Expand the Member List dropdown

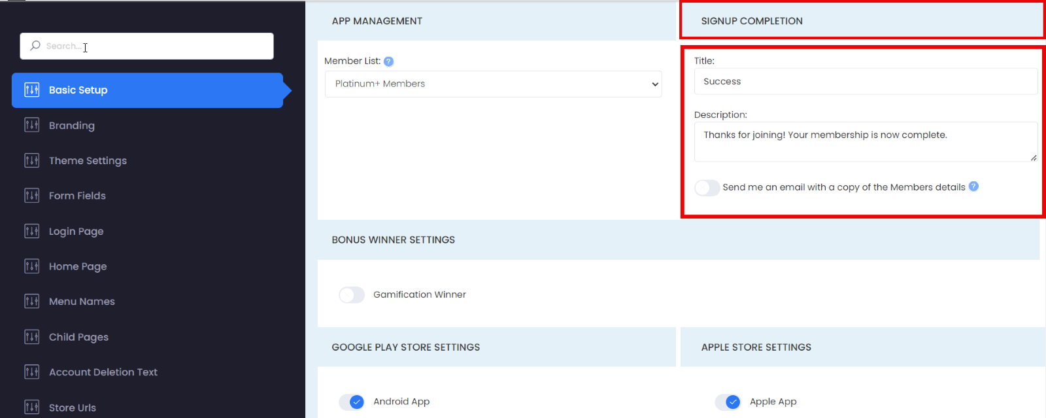[x=494, y=84]
